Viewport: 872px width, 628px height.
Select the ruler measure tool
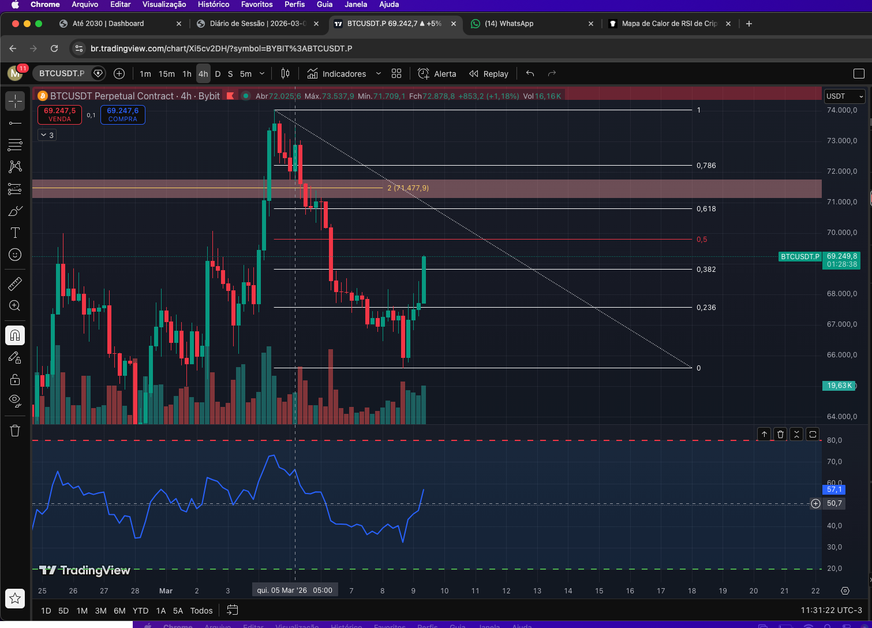pos(15,283)
